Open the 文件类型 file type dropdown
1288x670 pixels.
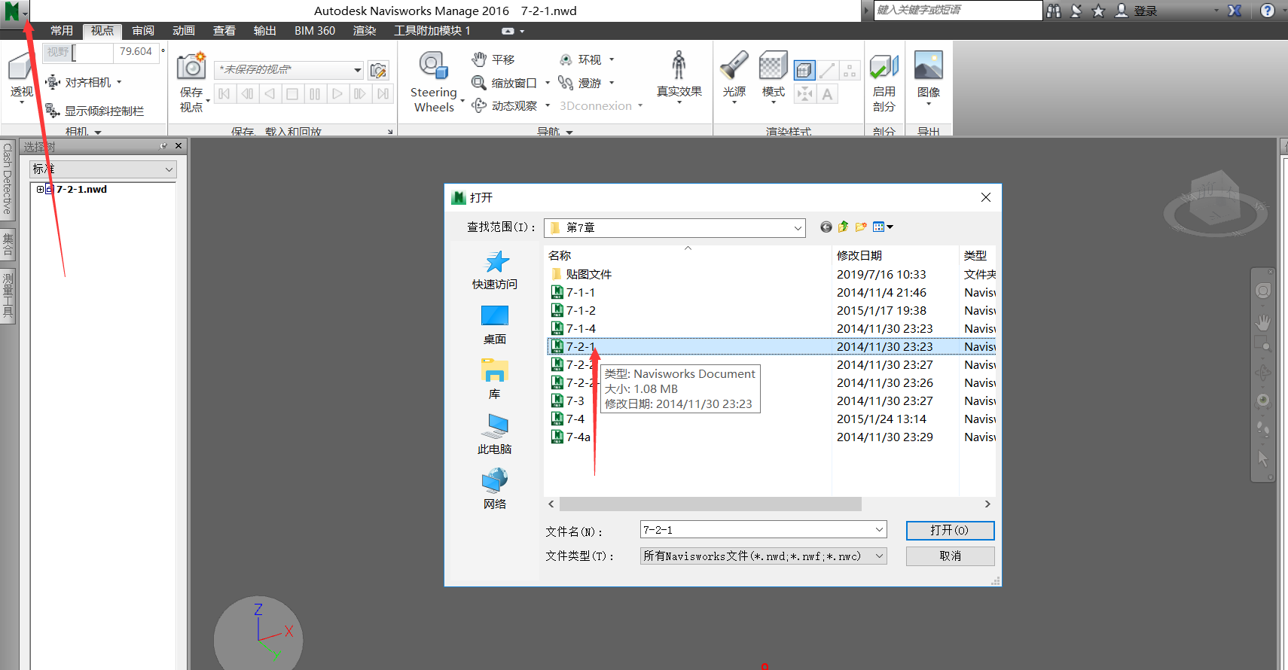[x=879, y=556]
